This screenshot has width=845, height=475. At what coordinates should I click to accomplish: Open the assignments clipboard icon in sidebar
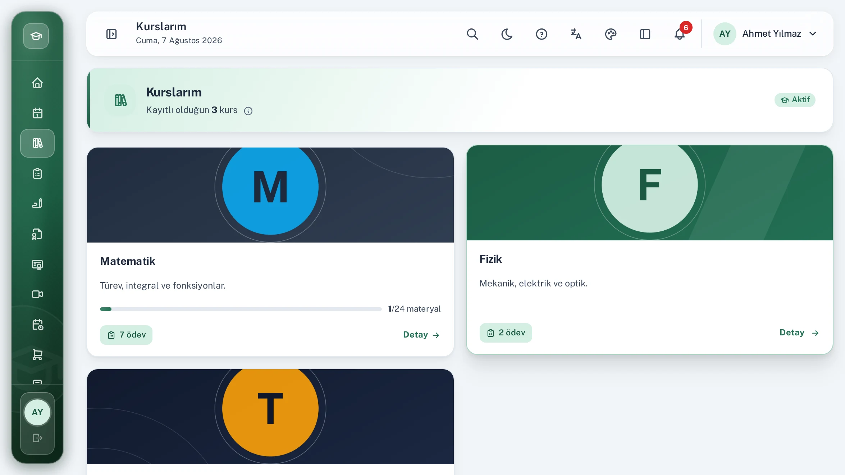point(37,173)
